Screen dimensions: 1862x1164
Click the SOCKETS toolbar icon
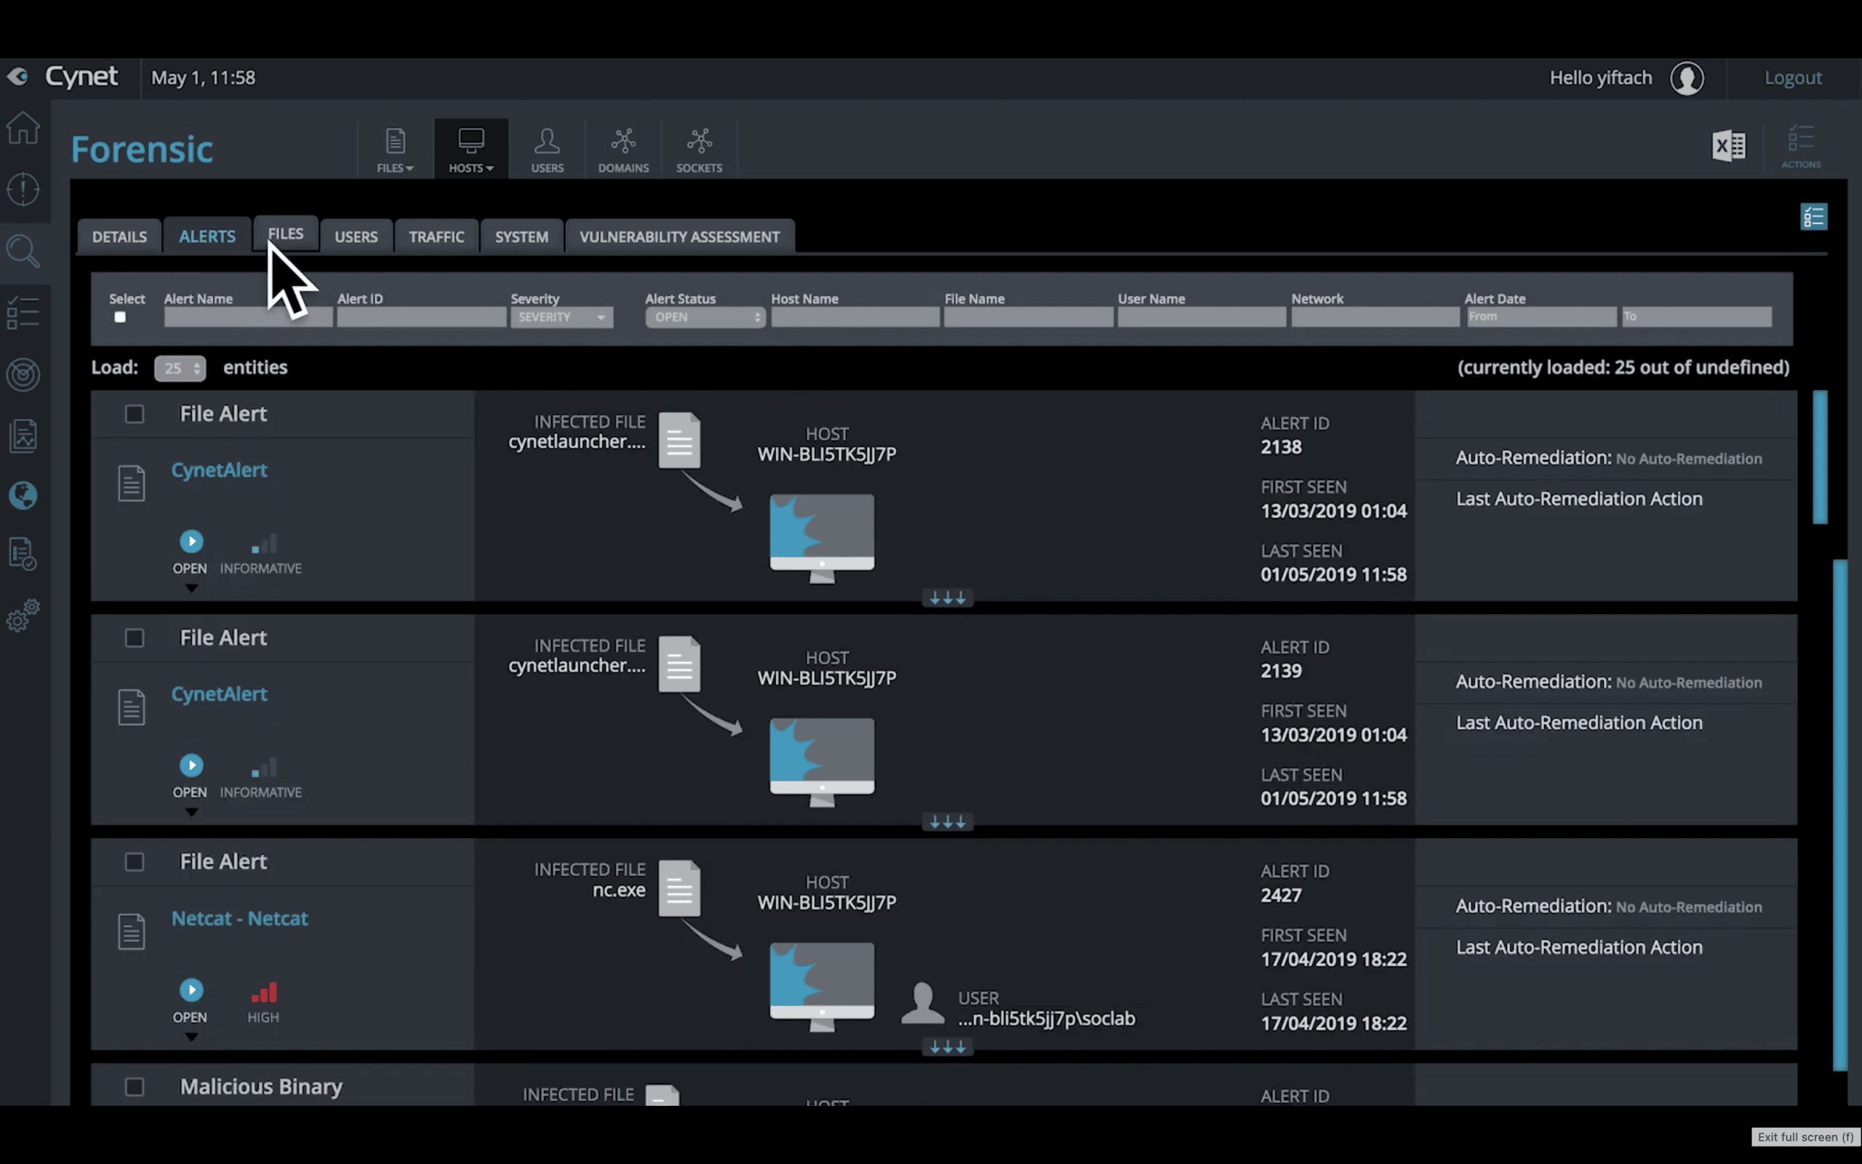point(700,148)
